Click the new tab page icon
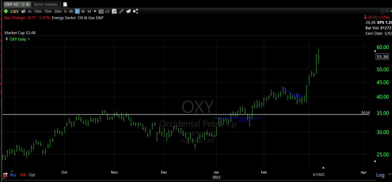Image resolution: width=392 pixels, height=182 pixels. [x=65, y=4]
